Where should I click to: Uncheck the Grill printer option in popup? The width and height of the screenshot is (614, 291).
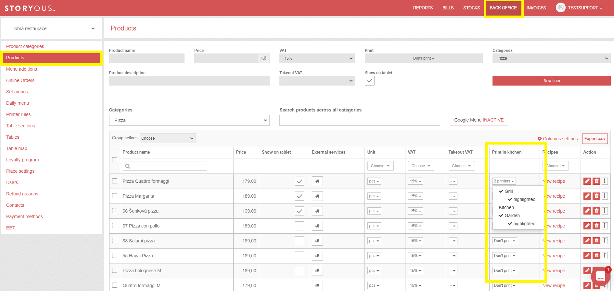point(506,191)
